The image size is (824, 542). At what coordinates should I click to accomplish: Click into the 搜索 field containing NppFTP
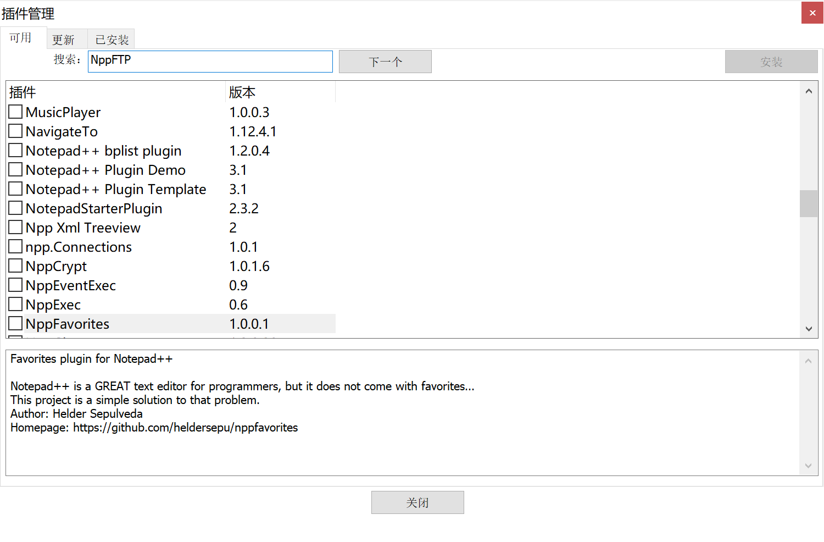tap(210, 62)
